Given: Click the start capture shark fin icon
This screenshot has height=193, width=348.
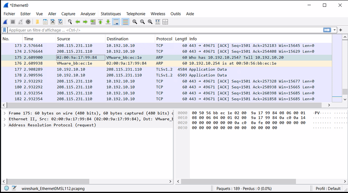Looking at the screenshot, I should 5,22.
